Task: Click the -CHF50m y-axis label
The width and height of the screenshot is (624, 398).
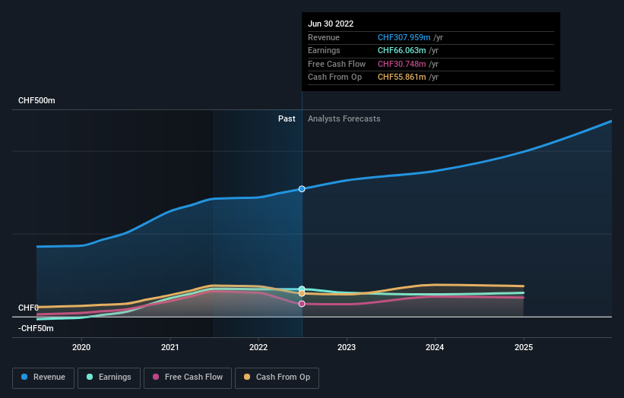Action: point(36,328)
